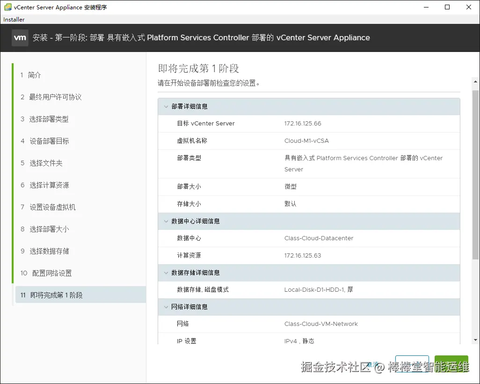The width and height of the screenshot is (480, 384).
Task: Go to step 1 简介
Action: point(30,75)
